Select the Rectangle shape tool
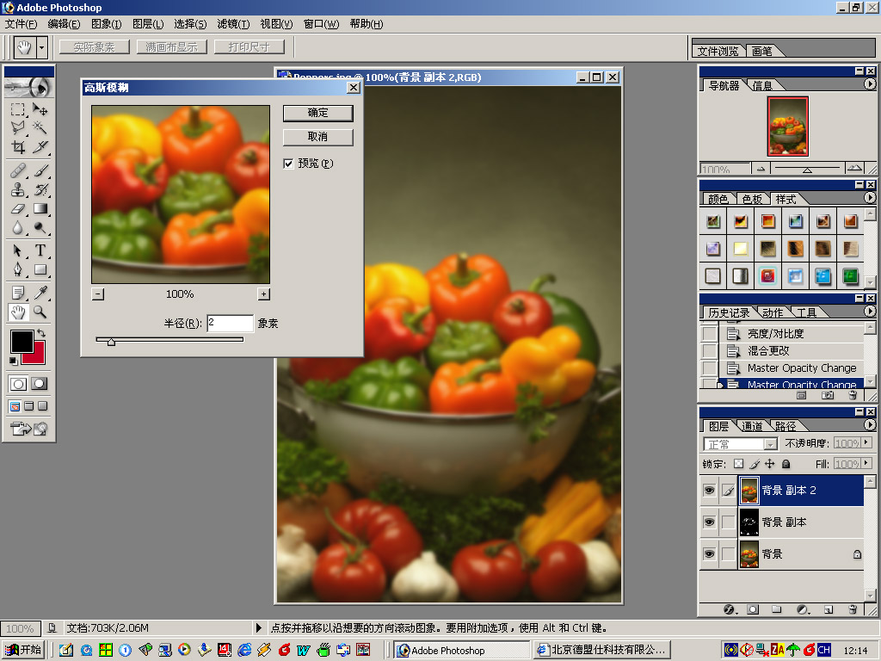Viewport: 881px width, 661px height. (x=40, y=269)
